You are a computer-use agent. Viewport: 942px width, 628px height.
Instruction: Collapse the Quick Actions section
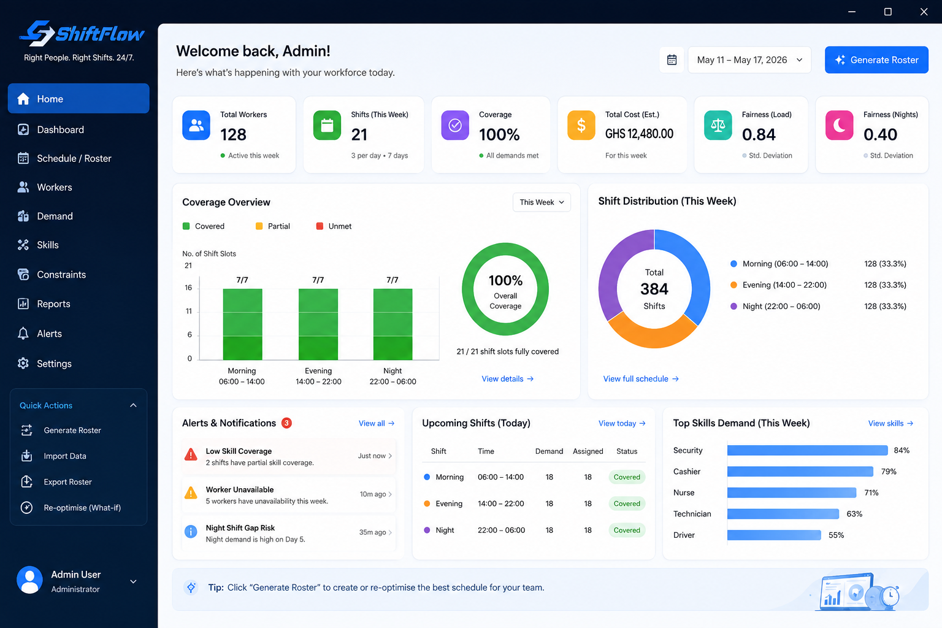point(133,405)
